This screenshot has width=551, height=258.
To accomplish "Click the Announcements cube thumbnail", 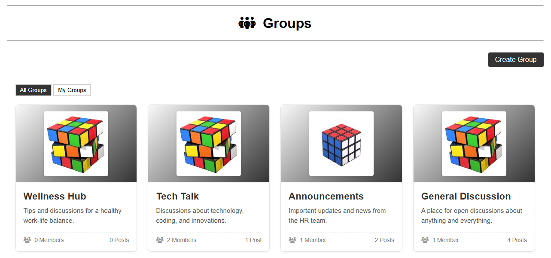I will (341, 144).
